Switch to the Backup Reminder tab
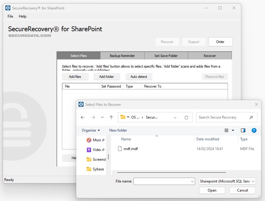Screen dimensions: 265x201 (122, 56)
